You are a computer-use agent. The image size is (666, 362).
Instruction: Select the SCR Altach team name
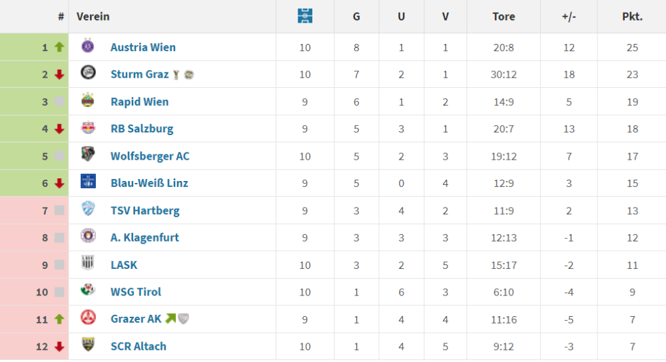tap(139, 346)
